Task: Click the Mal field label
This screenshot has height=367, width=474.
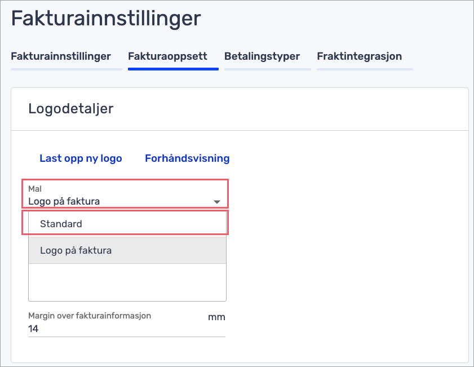Action: click(x=35, y=189)
